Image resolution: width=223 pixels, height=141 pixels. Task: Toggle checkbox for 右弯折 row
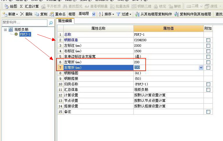208,68
